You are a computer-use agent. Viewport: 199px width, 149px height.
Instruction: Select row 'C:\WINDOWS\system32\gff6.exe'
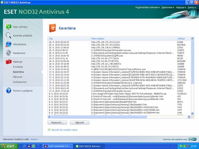pos(119,56)
